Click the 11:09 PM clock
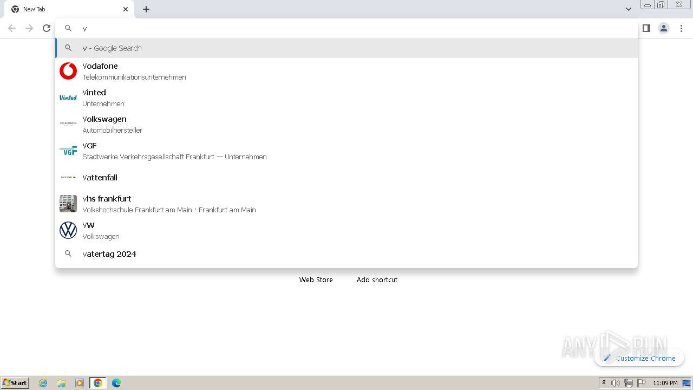693x390 pixels. [665, 383]
